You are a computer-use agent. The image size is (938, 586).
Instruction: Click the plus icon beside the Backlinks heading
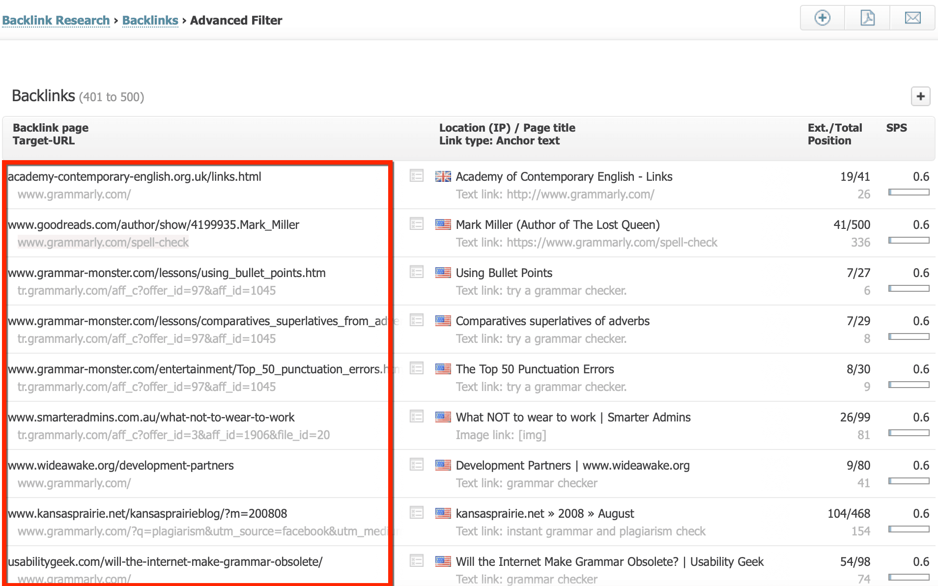920,96
